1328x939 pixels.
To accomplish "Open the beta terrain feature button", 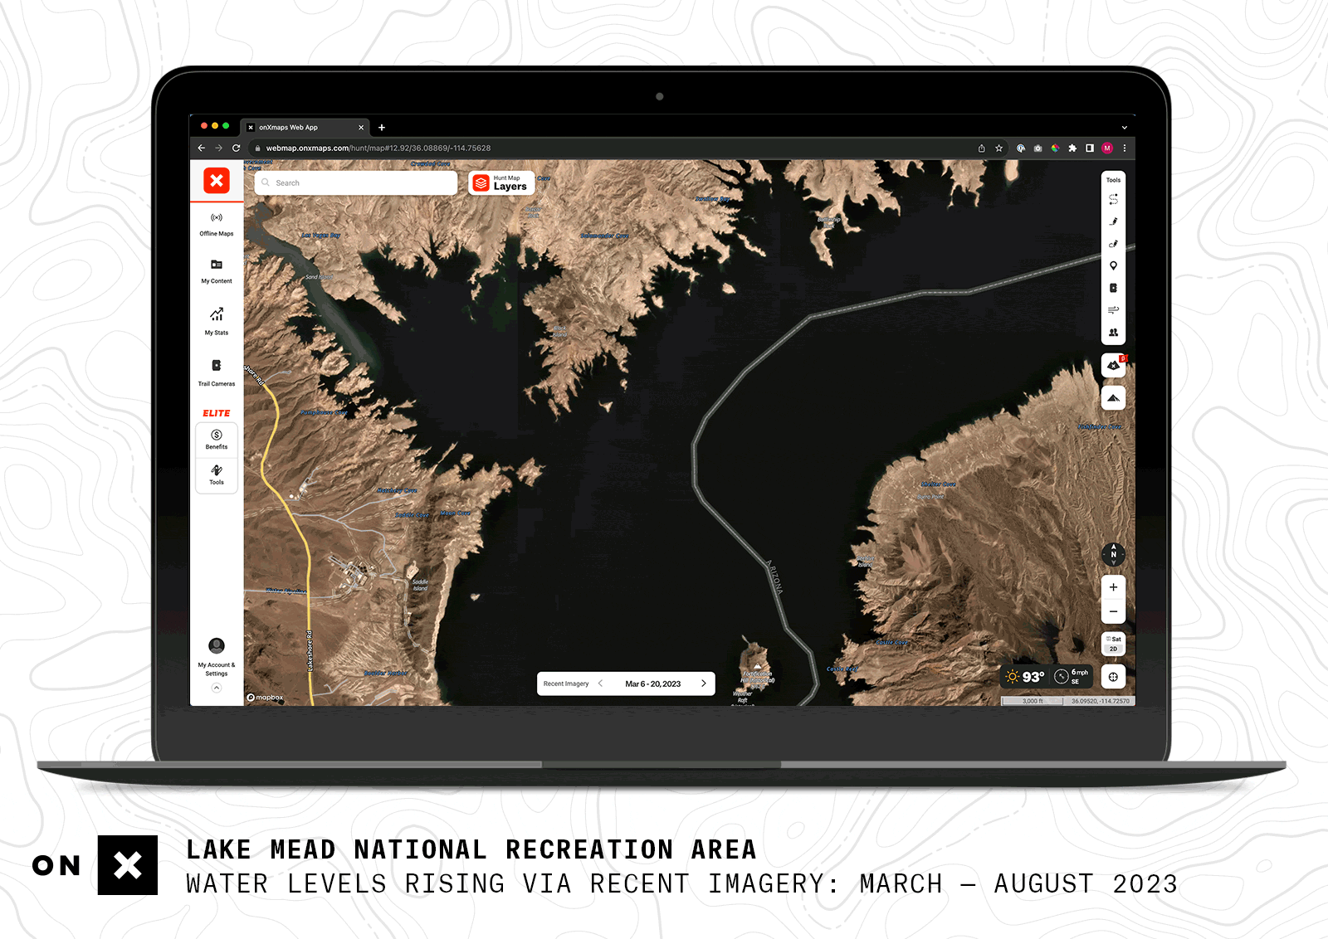I will pyautogui.click(x=1113, y=365).
